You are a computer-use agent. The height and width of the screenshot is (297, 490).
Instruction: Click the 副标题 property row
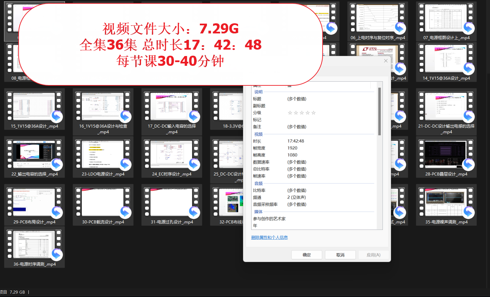(313, 106)
